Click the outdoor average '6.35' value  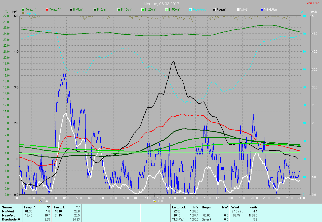(47, 219)
